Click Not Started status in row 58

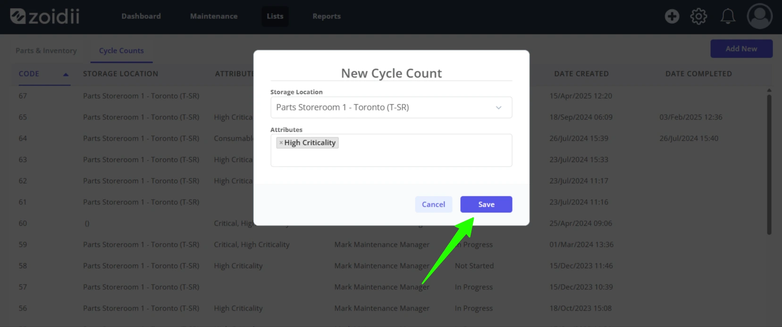[474, 266]
